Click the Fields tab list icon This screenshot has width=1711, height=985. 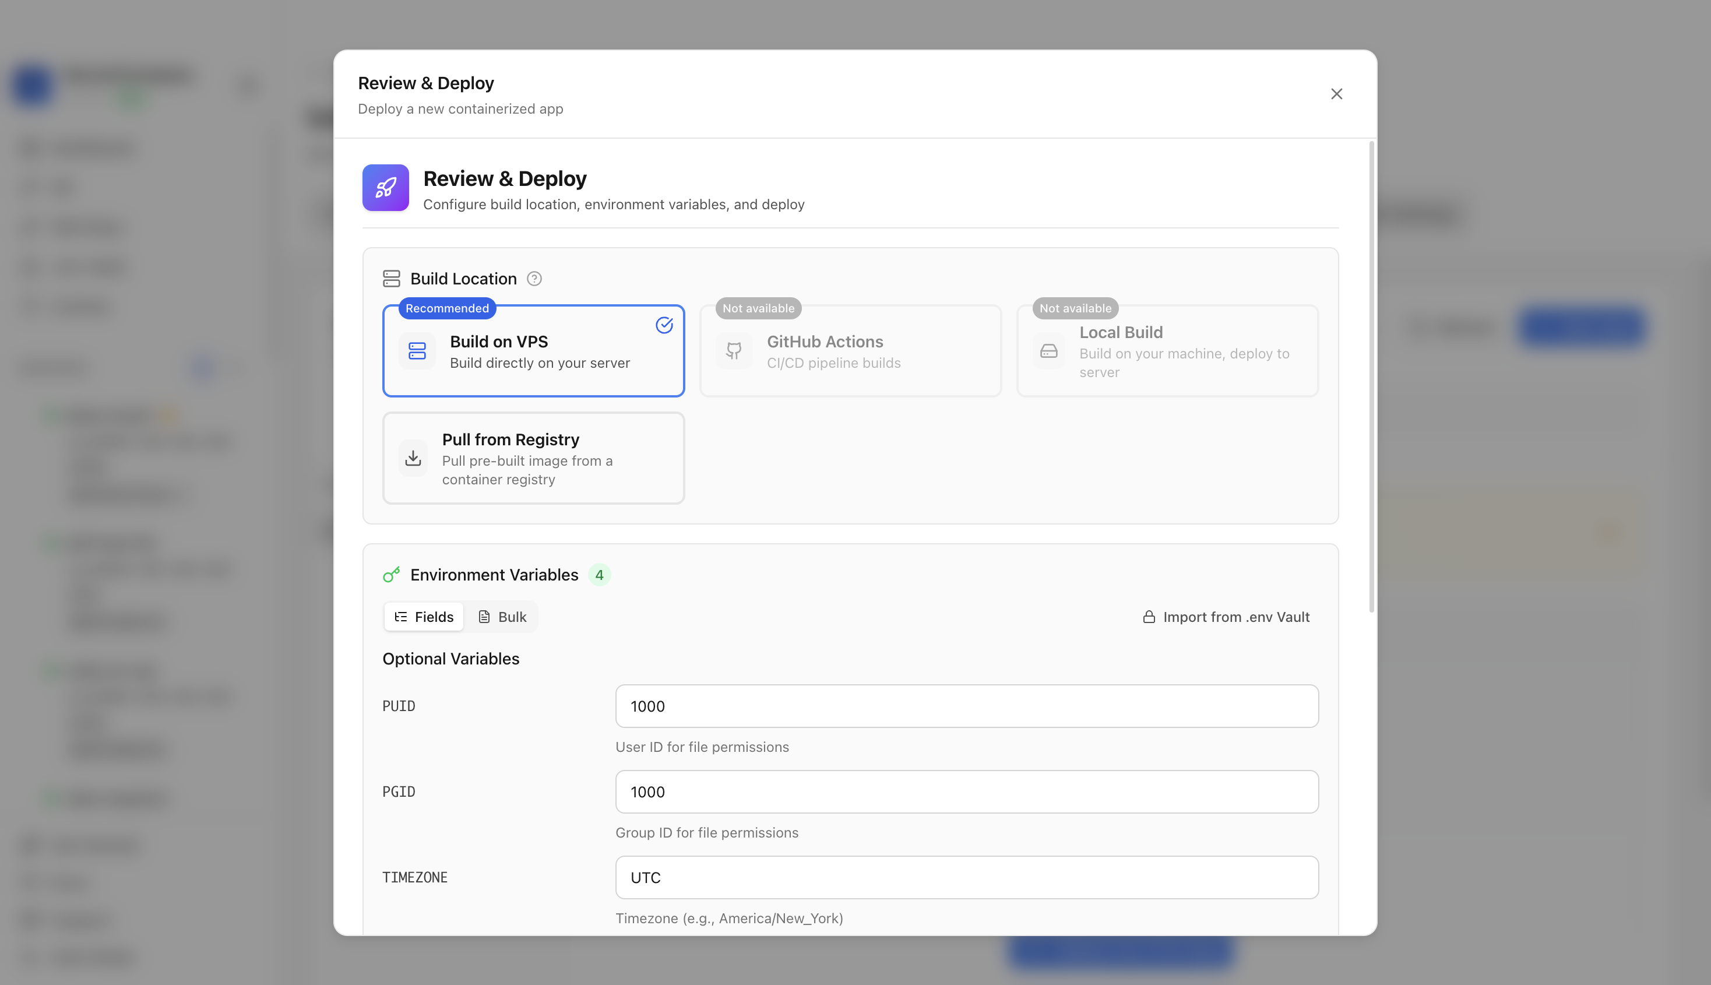[401, 616]
